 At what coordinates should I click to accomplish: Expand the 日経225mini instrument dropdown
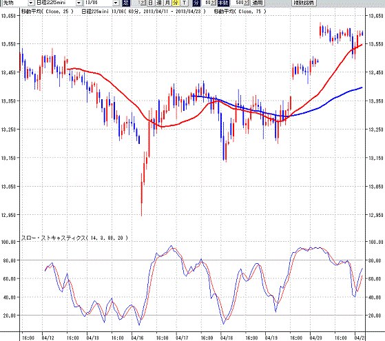(x=79, y=3)
